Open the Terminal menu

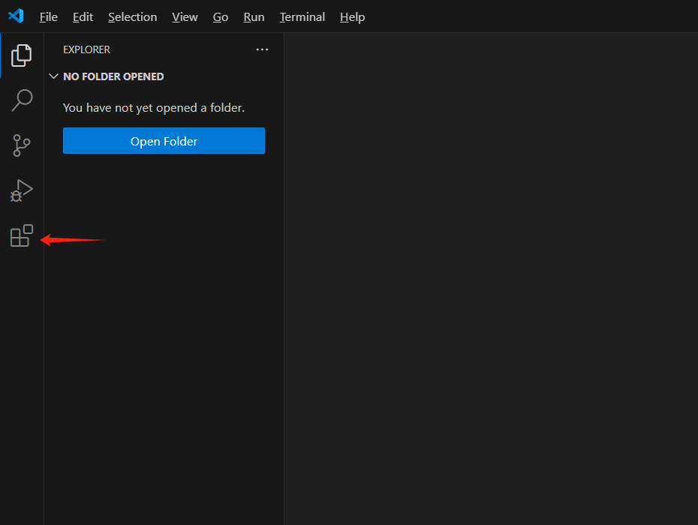click(302, 16)
